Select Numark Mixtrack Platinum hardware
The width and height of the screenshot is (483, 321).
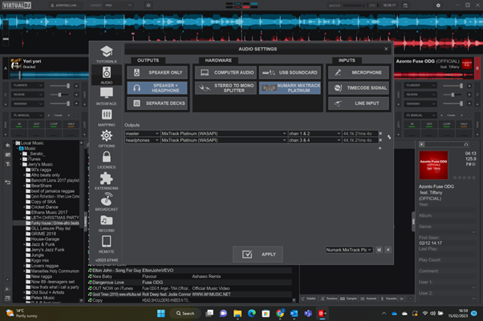[x=290, y=88]
